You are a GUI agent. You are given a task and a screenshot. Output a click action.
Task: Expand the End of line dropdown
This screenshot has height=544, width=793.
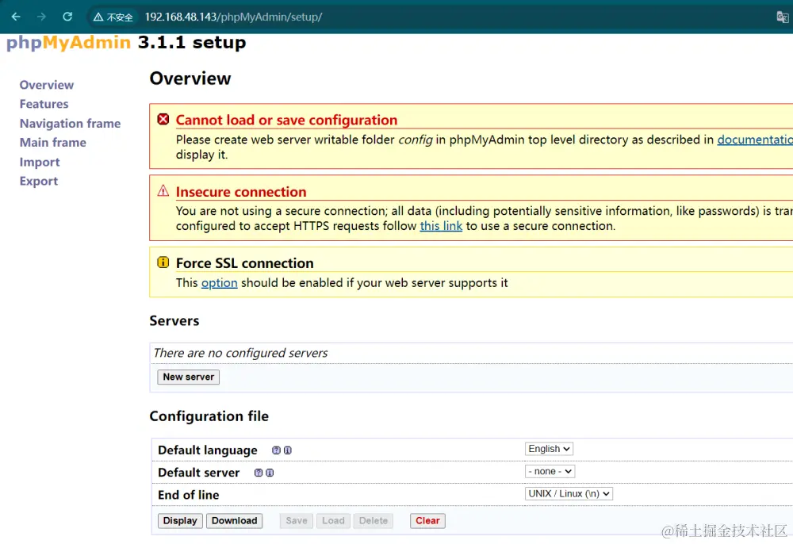[569, 493]
